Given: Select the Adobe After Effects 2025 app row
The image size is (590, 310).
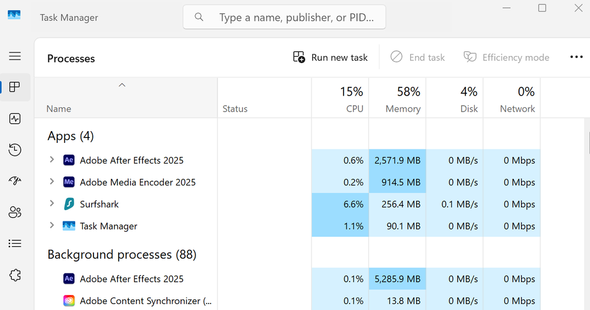Looking at the screenshot, I should pos(287,160).
